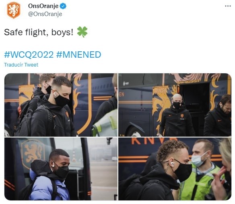Click the orange lion crest on bus window
The width and height of the screenshot is (235, 204).
(x=33, y=154)
